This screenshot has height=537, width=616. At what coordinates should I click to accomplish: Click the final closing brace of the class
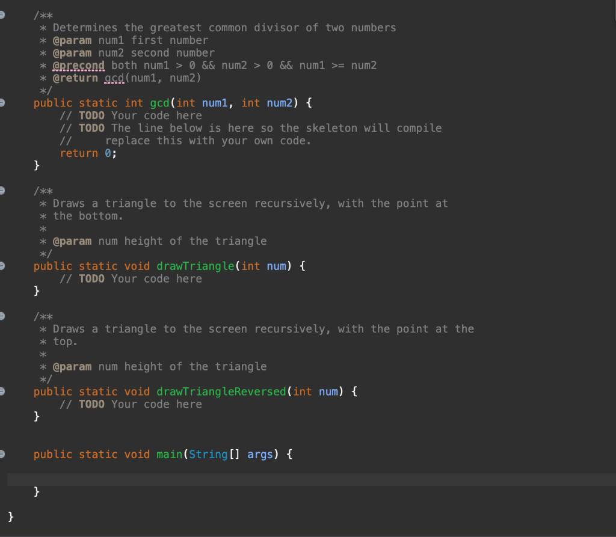10,516
